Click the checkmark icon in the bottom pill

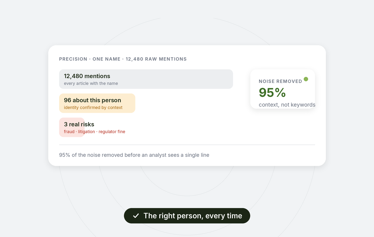point(136,216)
